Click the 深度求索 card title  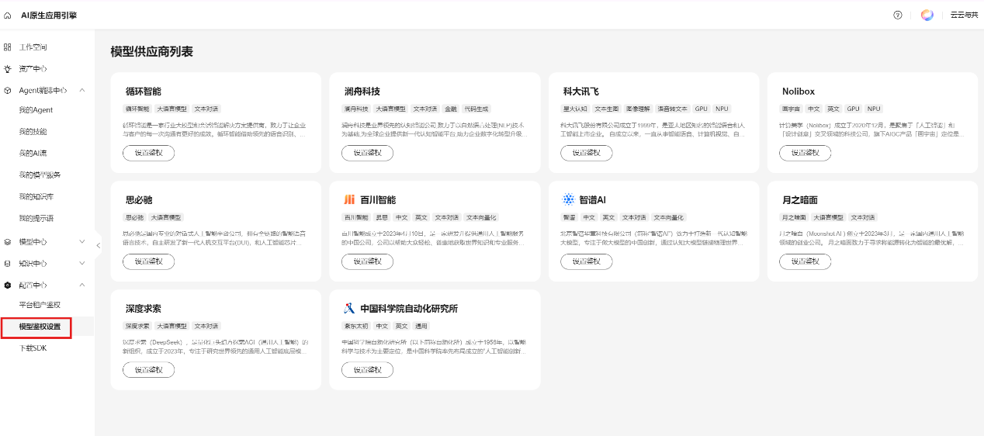coord(144,309)
